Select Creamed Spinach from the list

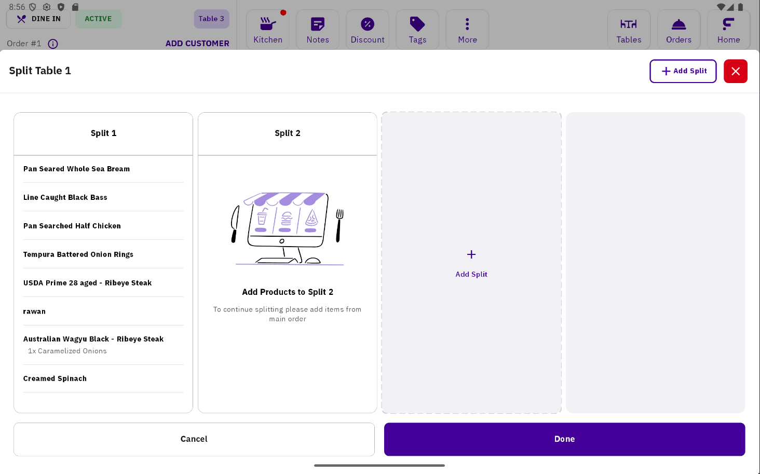tap(55, 378)
